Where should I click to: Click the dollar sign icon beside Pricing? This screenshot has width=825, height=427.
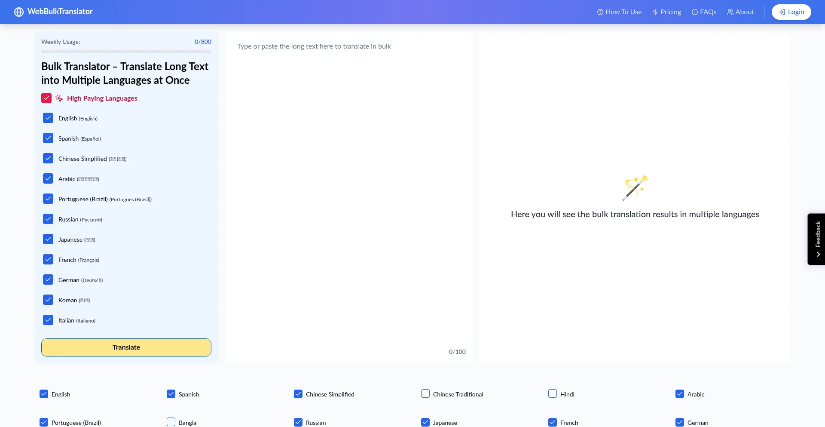click(654, 12)
